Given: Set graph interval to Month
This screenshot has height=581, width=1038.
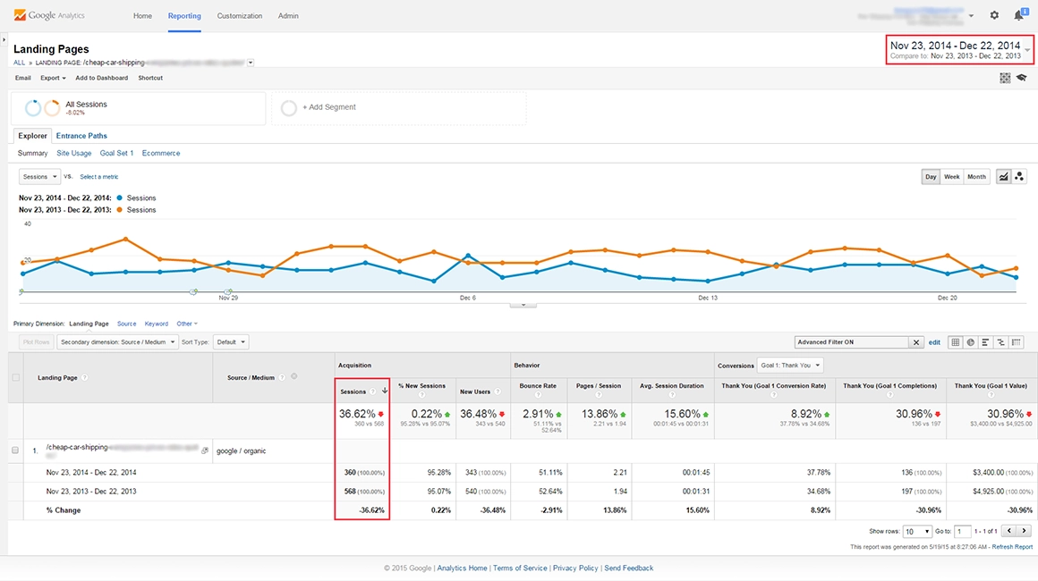Looking at the screenshot, I should coord(976,176).
